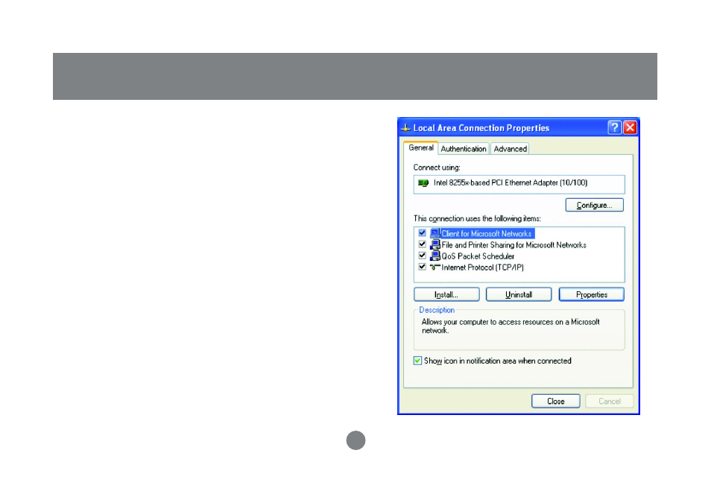
Task: Select the General tab
Action: click(421, 148)
